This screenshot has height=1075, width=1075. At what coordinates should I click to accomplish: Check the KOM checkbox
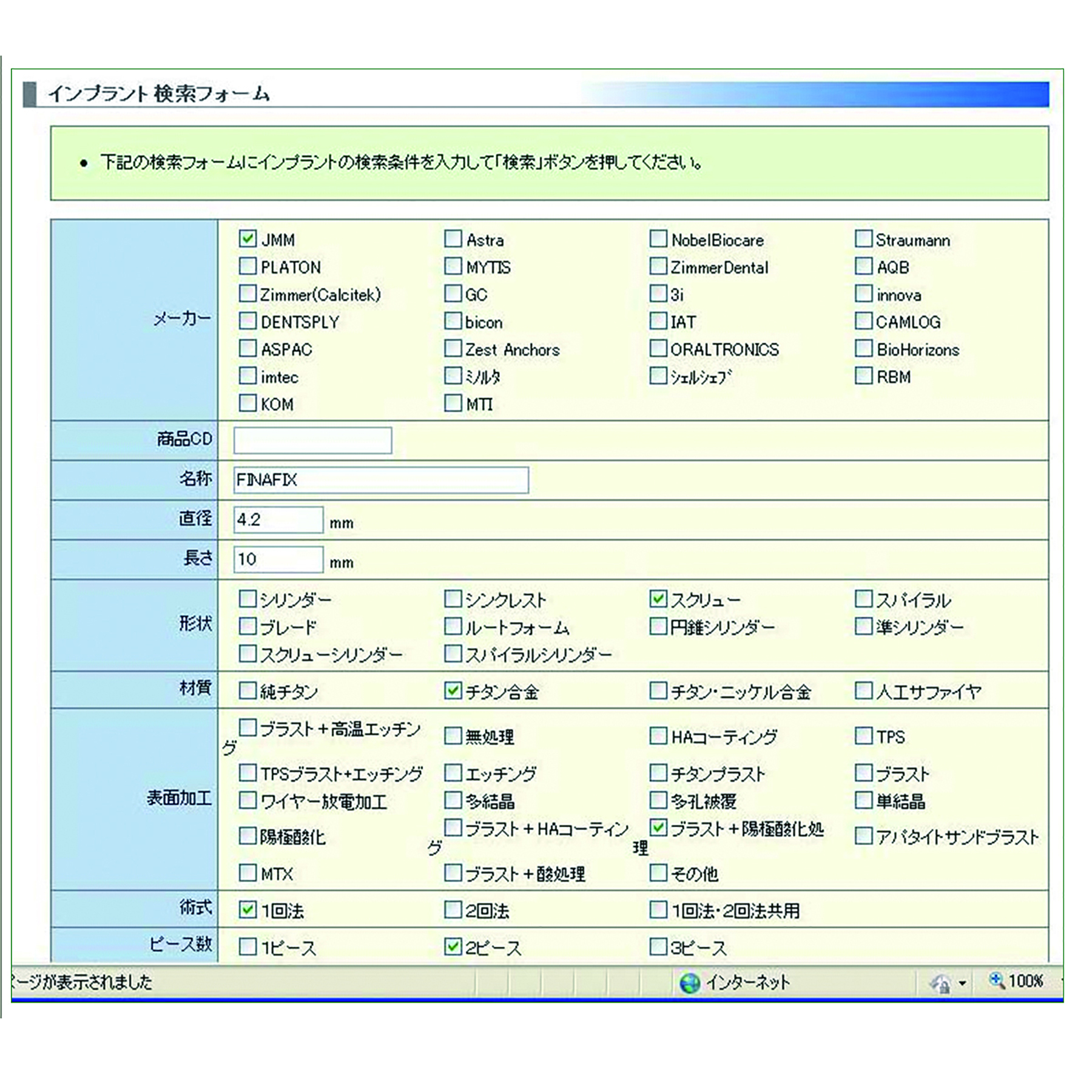point(248,403)
